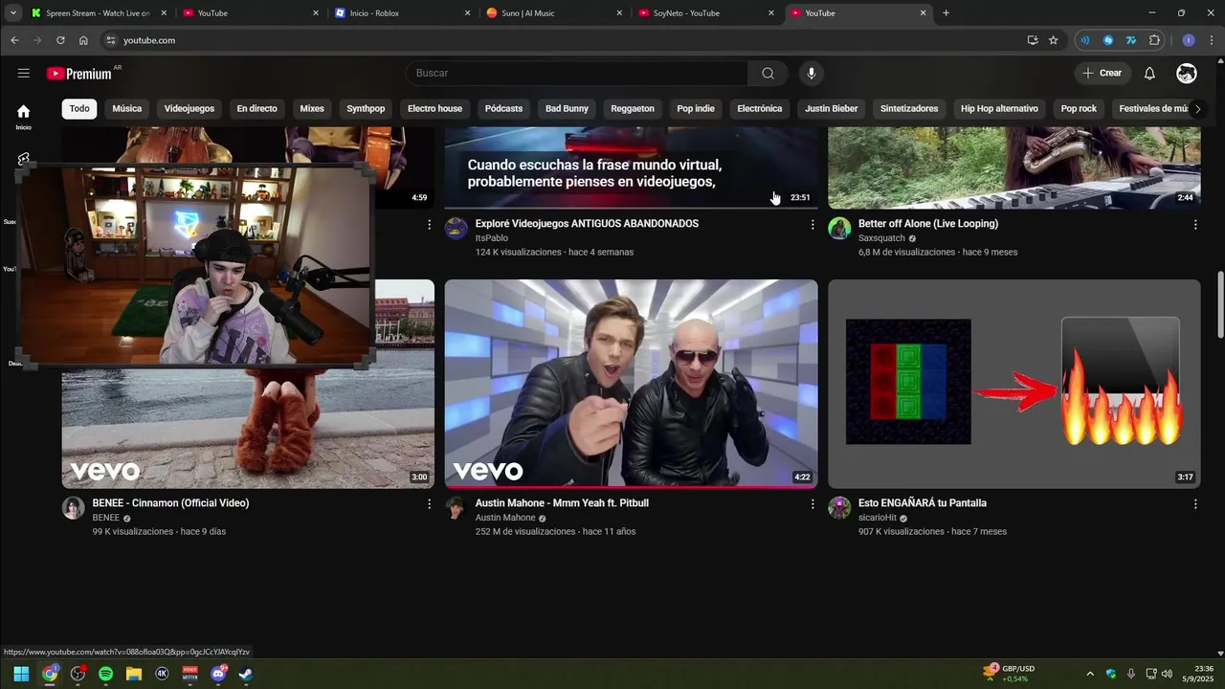Open options for Exploré Videojuegos video
The image size is (1225, 689).
(813, 225)
